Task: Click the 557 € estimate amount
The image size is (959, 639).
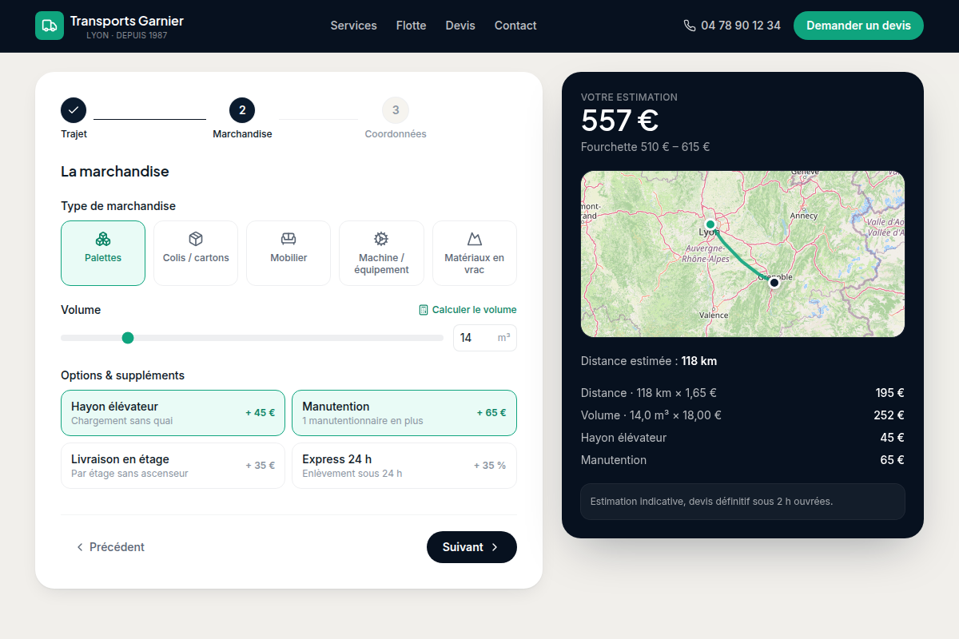Action: [619, 121]
